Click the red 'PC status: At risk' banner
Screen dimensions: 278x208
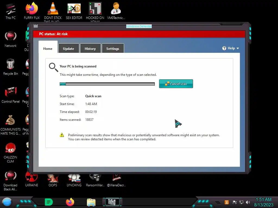(x=139, y=34)
